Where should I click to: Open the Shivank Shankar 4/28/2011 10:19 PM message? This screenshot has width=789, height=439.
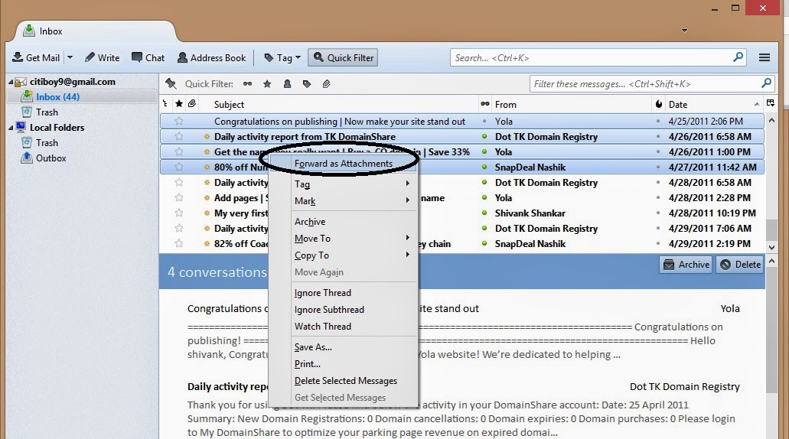[x=462, y=213]
